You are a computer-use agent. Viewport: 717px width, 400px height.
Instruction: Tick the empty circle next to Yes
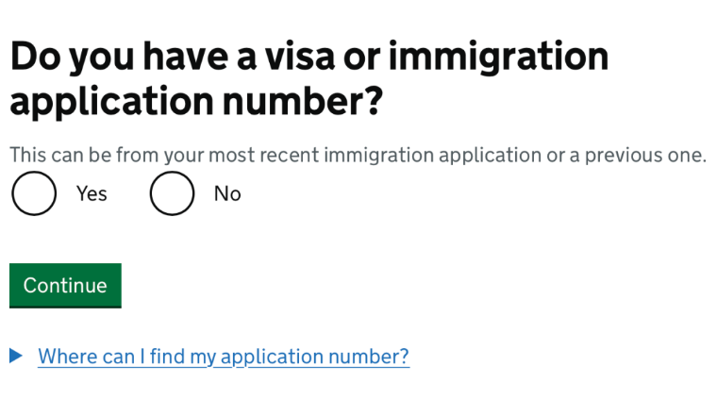34,193
